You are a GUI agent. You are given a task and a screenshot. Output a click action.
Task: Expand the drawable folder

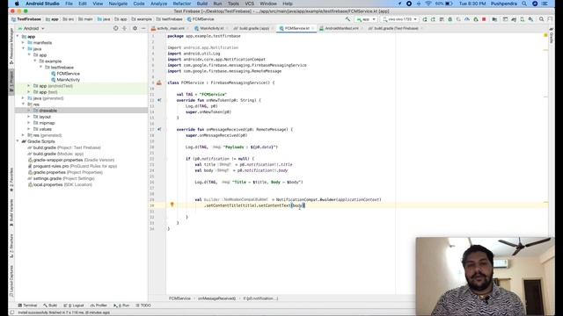29,111
